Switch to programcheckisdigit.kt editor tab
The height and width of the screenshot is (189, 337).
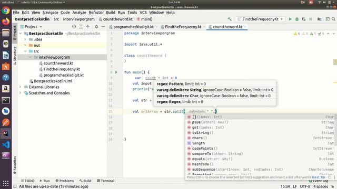point(133,27)
